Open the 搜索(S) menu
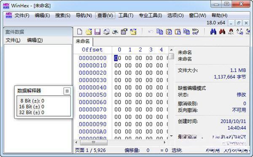This screenshot has width=253, height=157. (62, 16)
